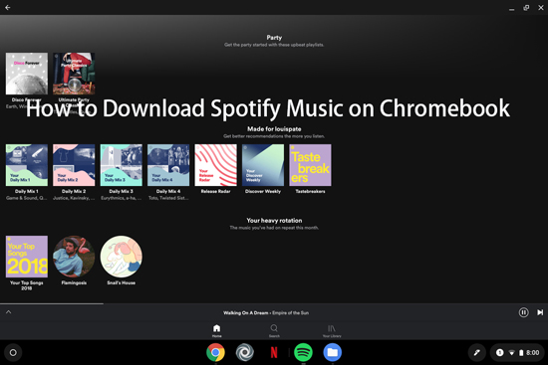The height and width of the screenshot is (365, 548).
Task: Open the Search tab
Action: pos(274,331)
